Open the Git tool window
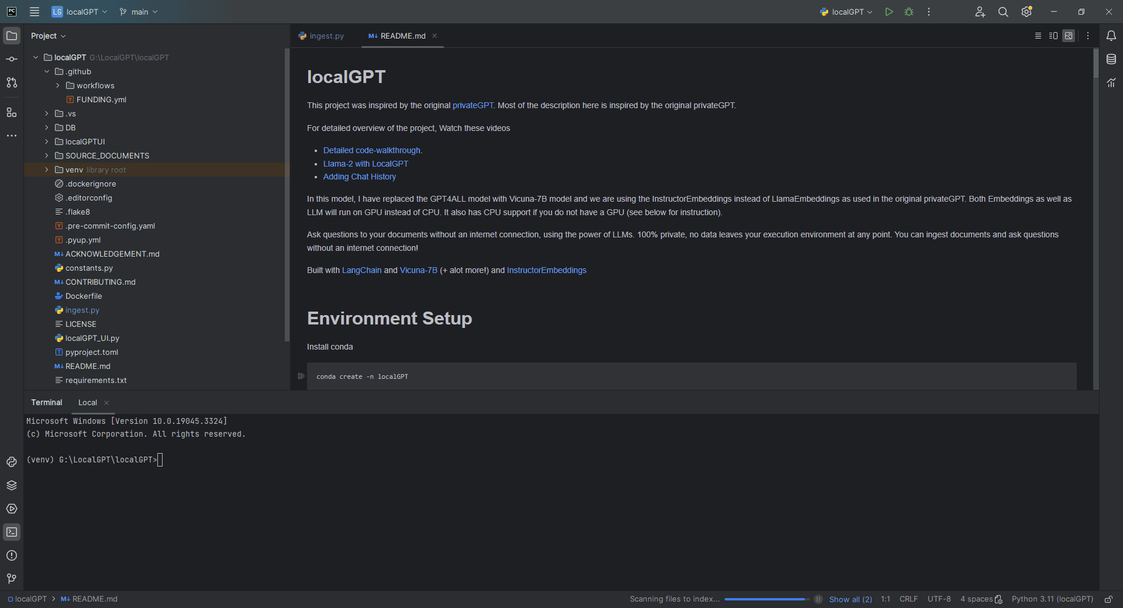Viewport: 1123px width, 608px height. [x=12, y=579]
